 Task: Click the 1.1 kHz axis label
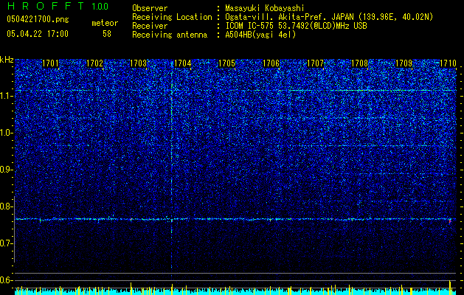coord(6,96)
